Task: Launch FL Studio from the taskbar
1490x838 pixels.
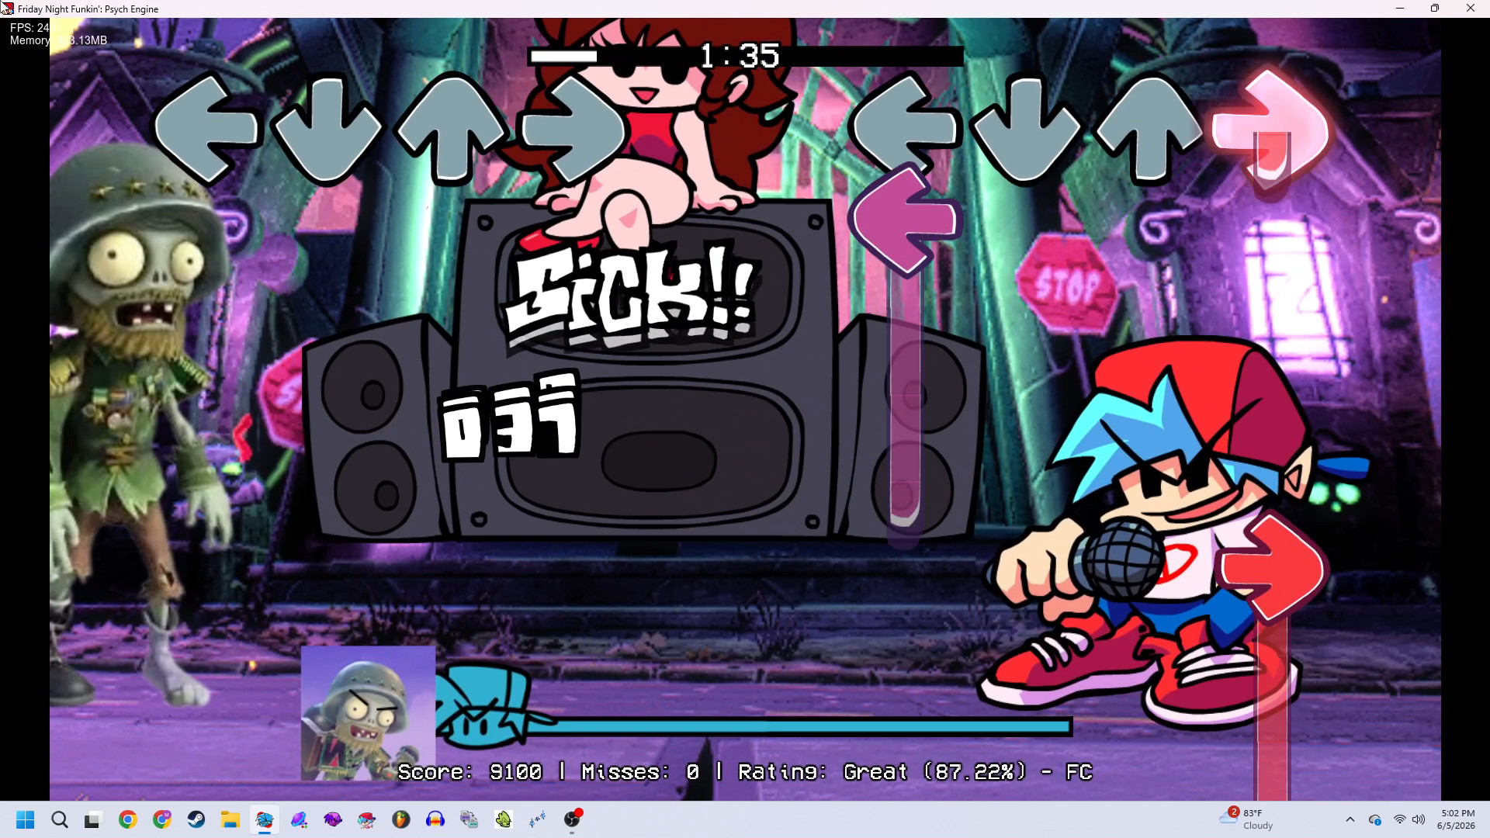Action: coord(401,819)
